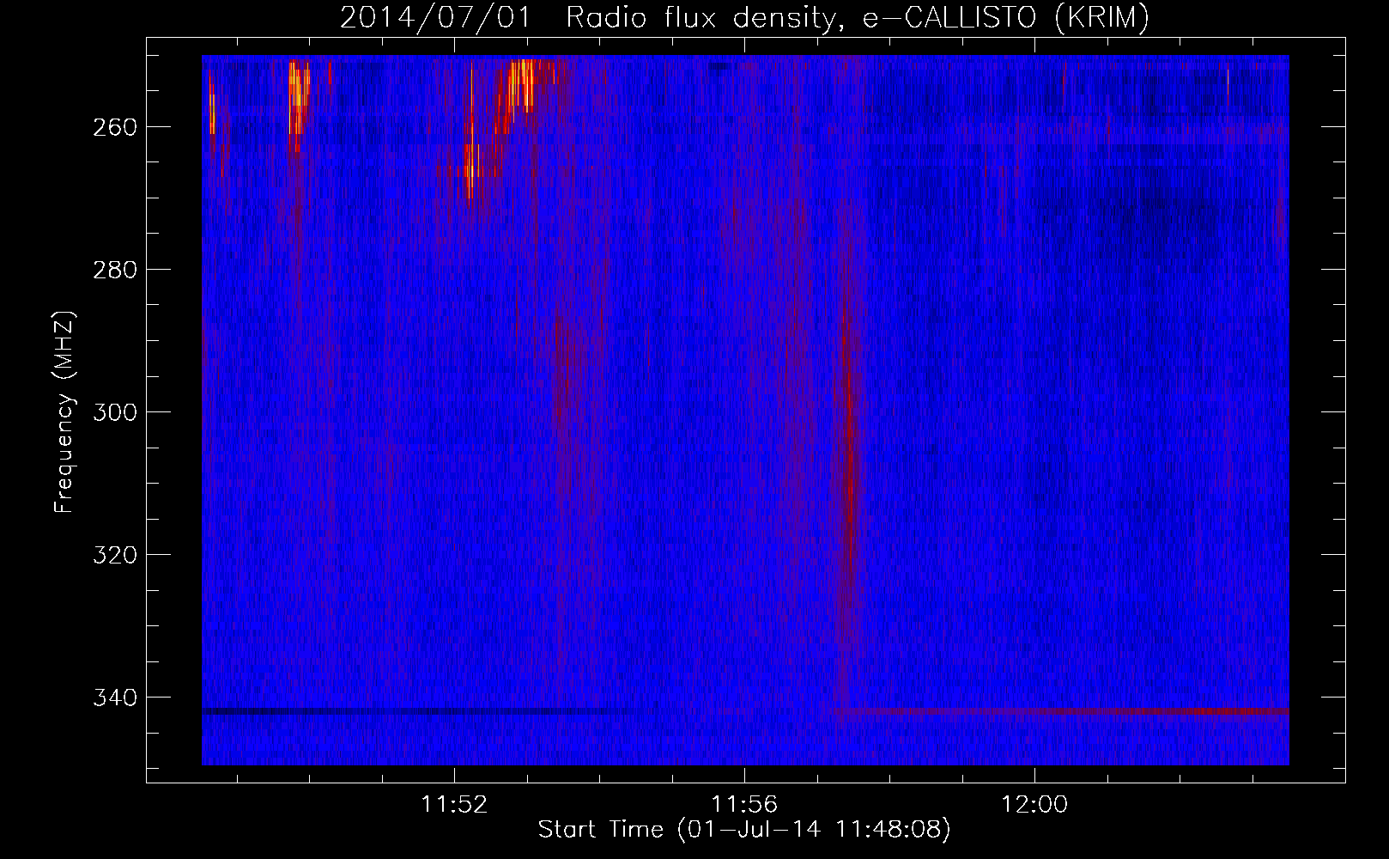Select the 'Frequency (MHZ)' axis label
1389x859 pixels.
[64, 411]
